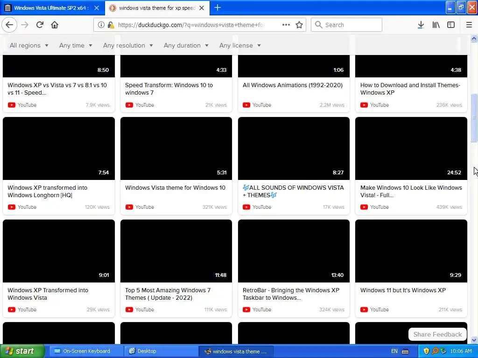Image resolution: width=478 pixels, height=358 pixels.
Task: Switch to Desktop taskbar item
Action: pos(162,351)
